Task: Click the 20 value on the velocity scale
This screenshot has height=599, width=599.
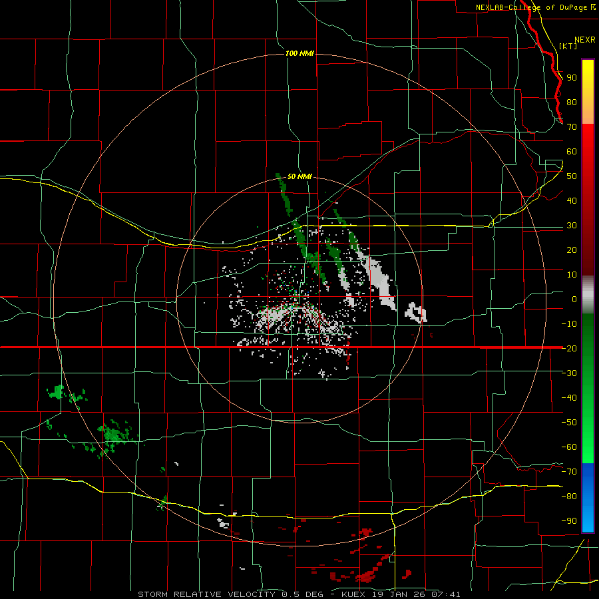Action: point(572,250)
